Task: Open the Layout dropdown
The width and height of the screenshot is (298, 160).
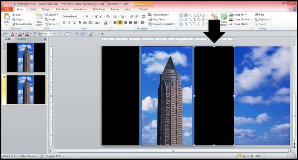Action: coord(52,15)
